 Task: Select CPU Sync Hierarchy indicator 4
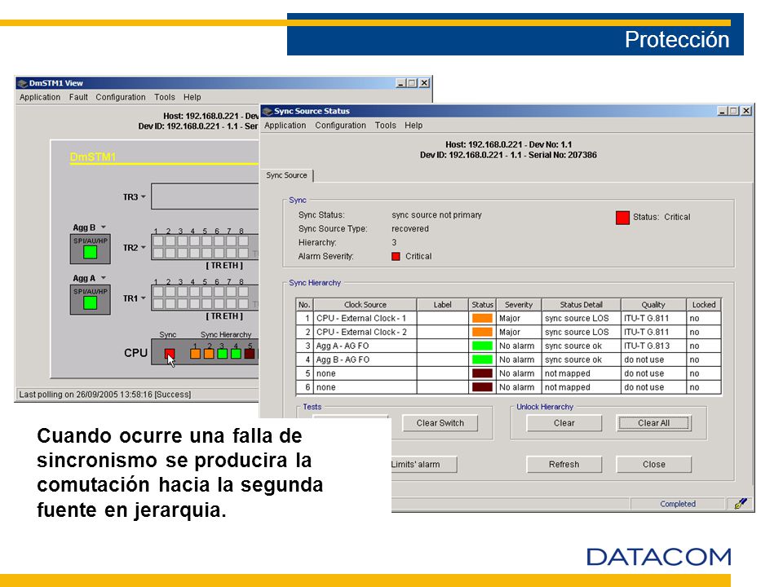point(236,354)
